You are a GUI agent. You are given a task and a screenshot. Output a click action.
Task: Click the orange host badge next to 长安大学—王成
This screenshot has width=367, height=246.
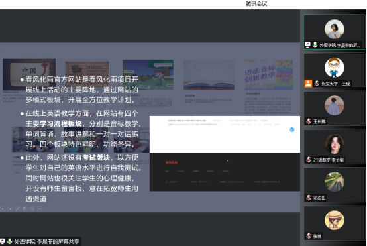(x=308, y=83)
